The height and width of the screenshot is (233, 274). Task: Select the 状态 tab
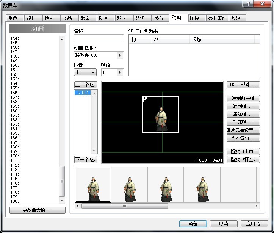160,18
